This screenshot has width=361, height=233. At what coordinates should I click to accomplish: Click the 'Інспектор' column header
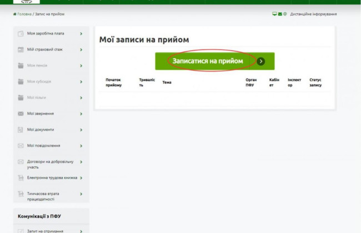294,82
